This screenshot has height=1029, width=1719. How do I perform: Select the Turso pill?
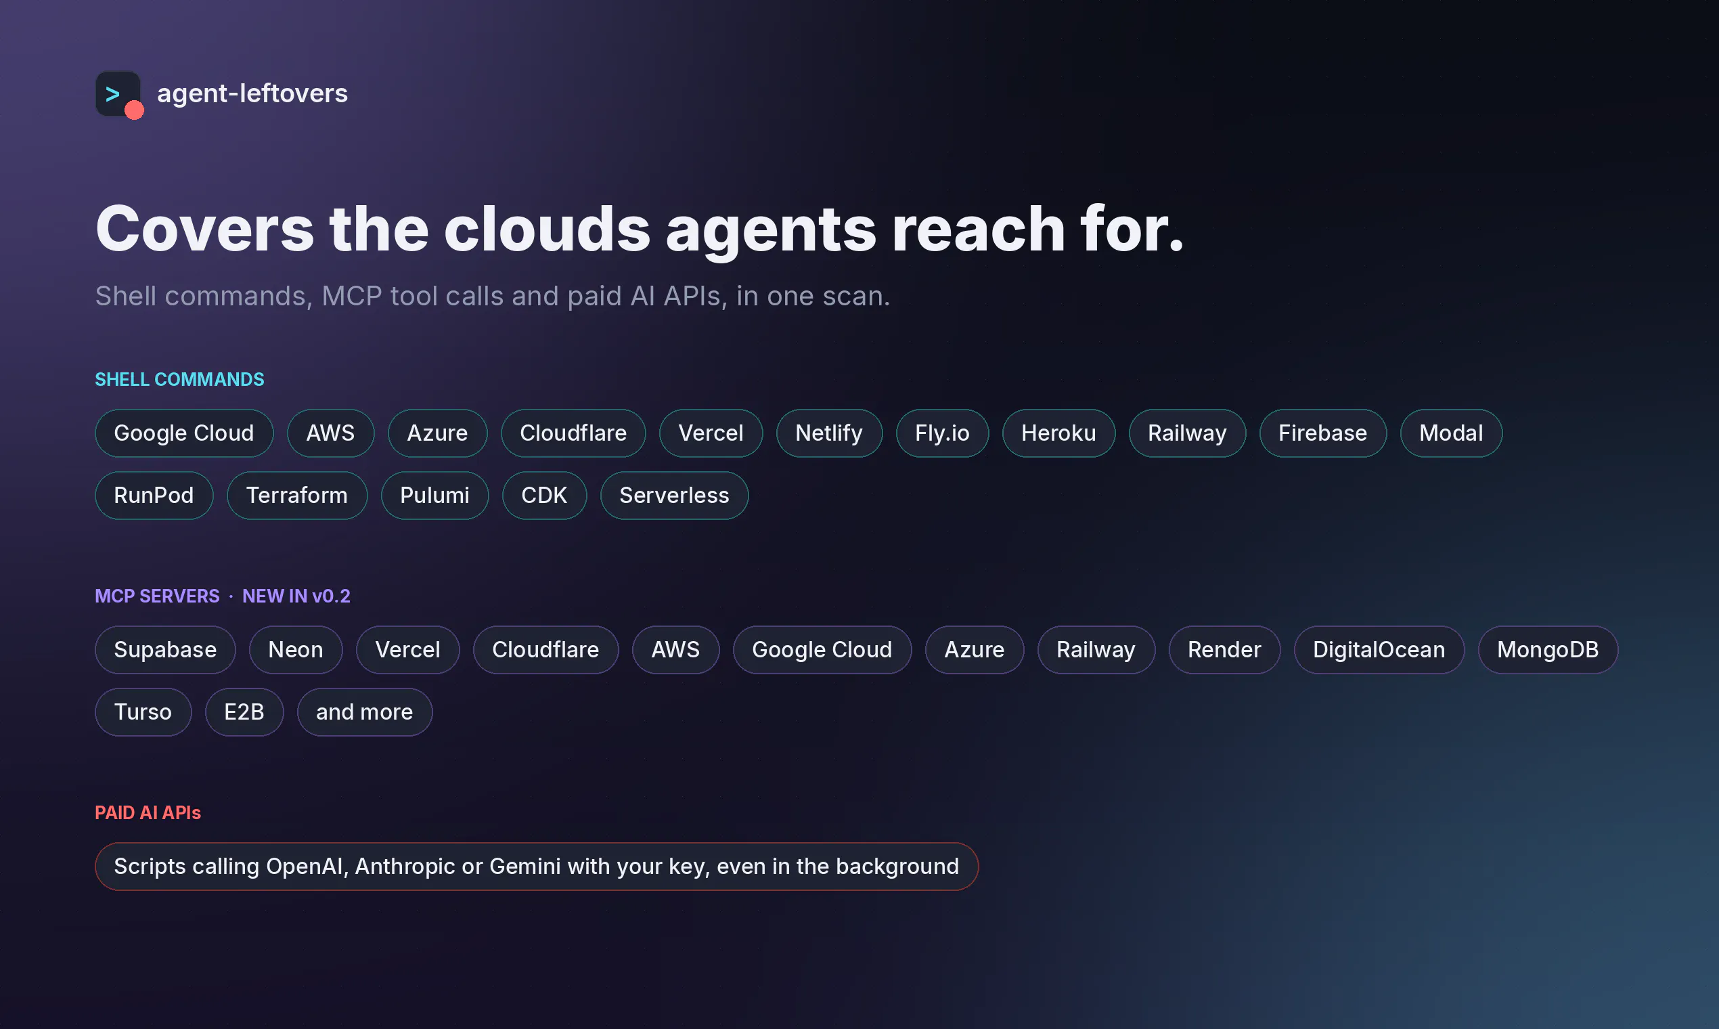(x=143, y=712)
